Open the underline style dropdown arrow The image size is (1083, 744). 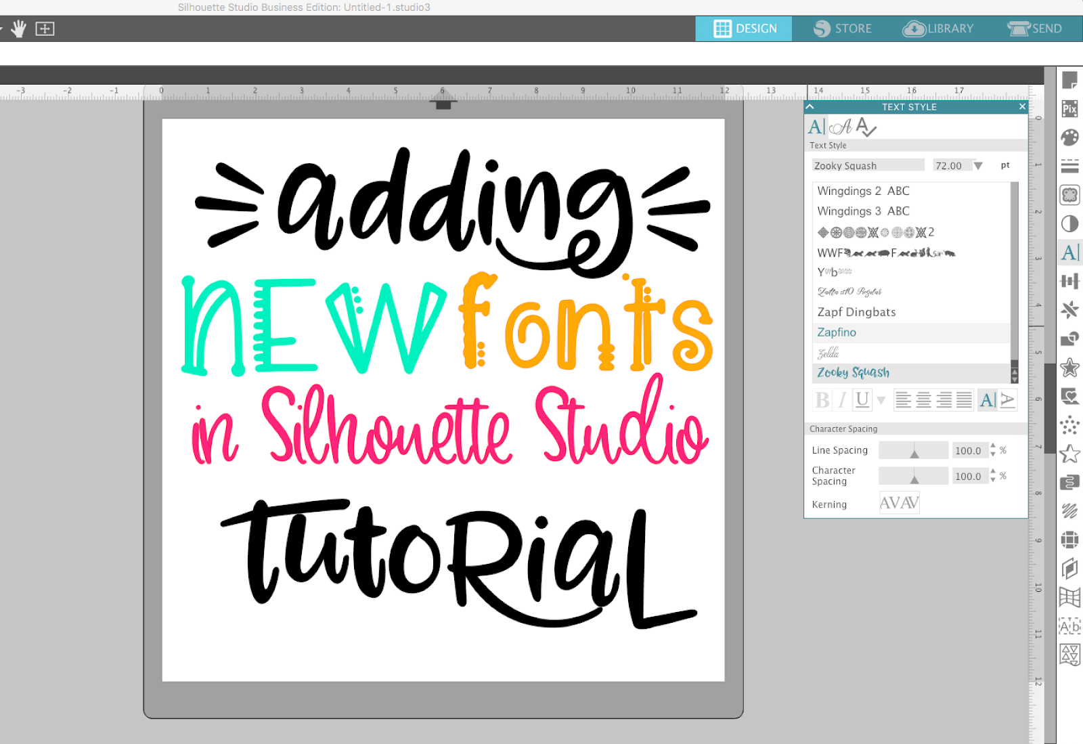point(881,401)
